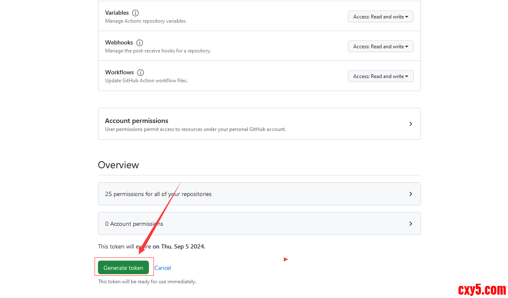
Task: Click chevron arrow on 25 permissions row
Action: [410, 194]
